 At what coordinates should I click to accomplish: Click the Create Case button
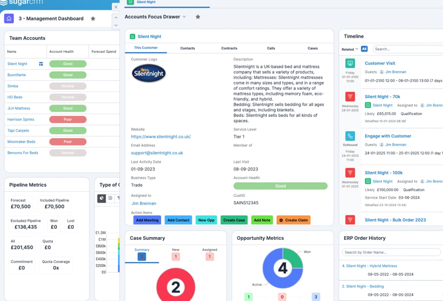click(234, 220)
